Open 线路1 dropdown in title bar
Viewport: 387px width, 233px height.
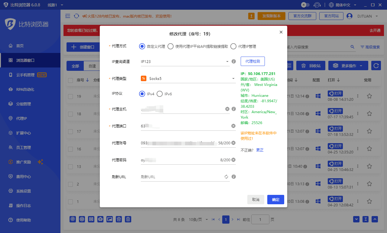55,5
